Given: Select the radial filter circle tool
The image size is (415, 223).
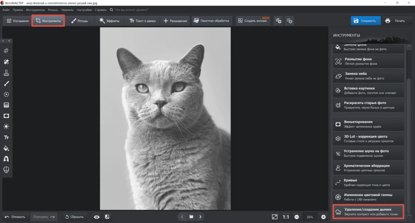Looking at the screenshot, I should (6, 94).
